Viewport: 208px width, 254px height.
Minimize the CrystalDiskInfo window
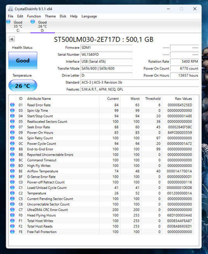[168, 9]
